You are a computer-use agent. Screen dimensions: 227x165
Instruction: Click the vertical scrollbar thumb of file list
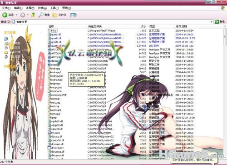(x=225, y=36)
